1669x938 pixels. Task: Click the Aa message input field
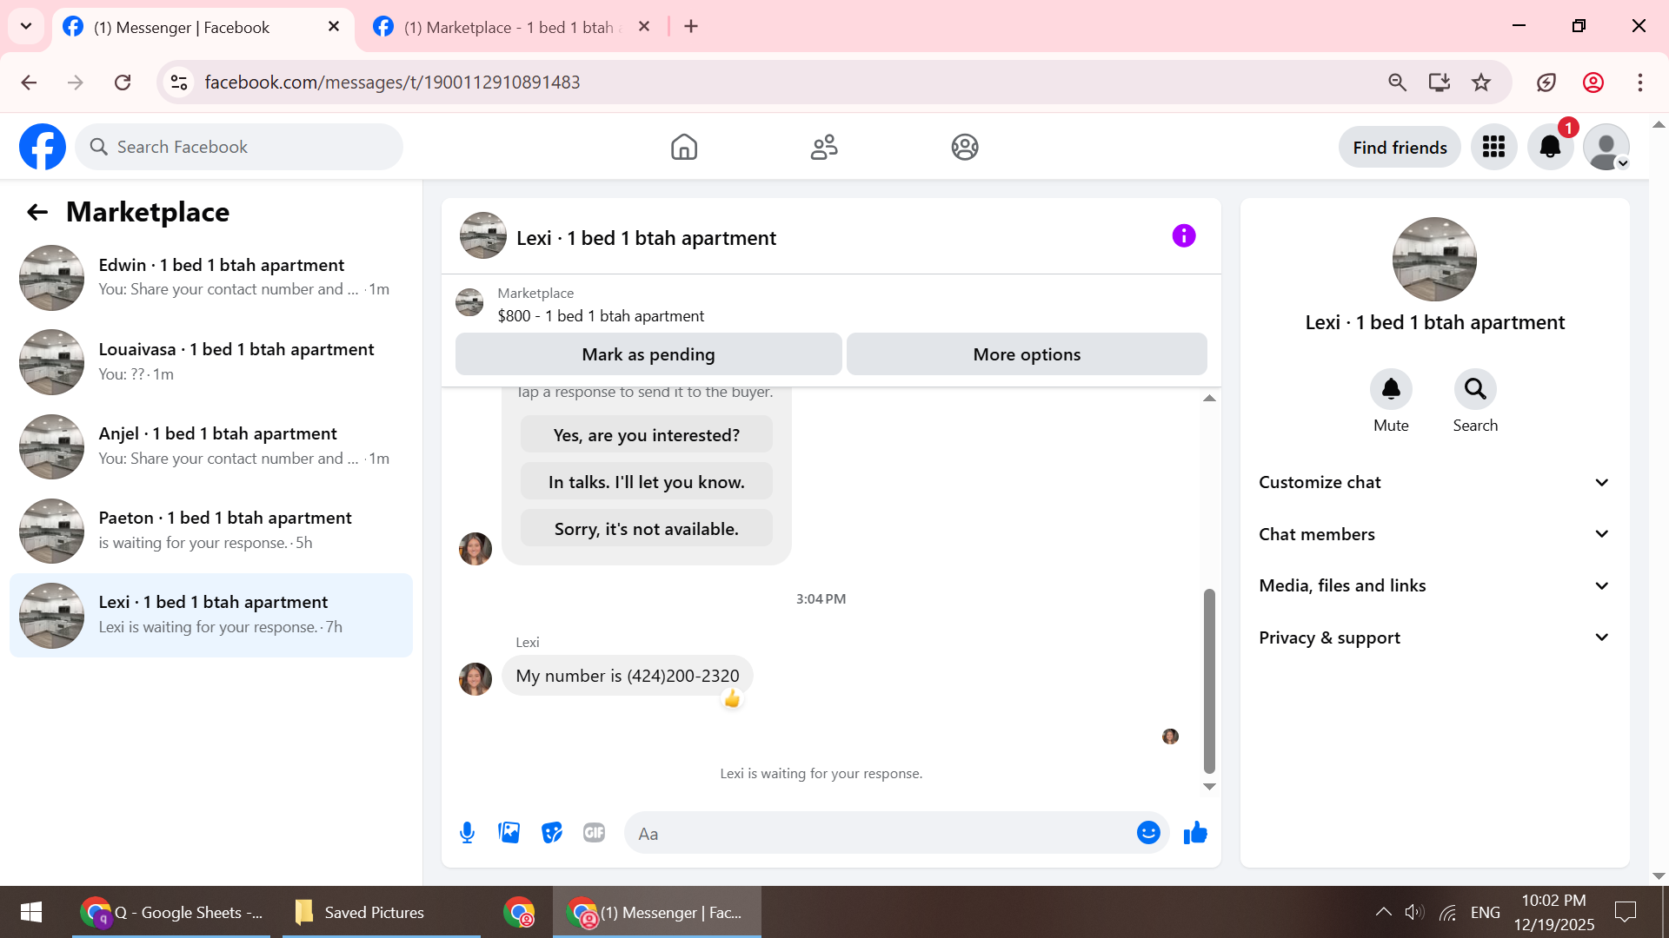(878, 834)
